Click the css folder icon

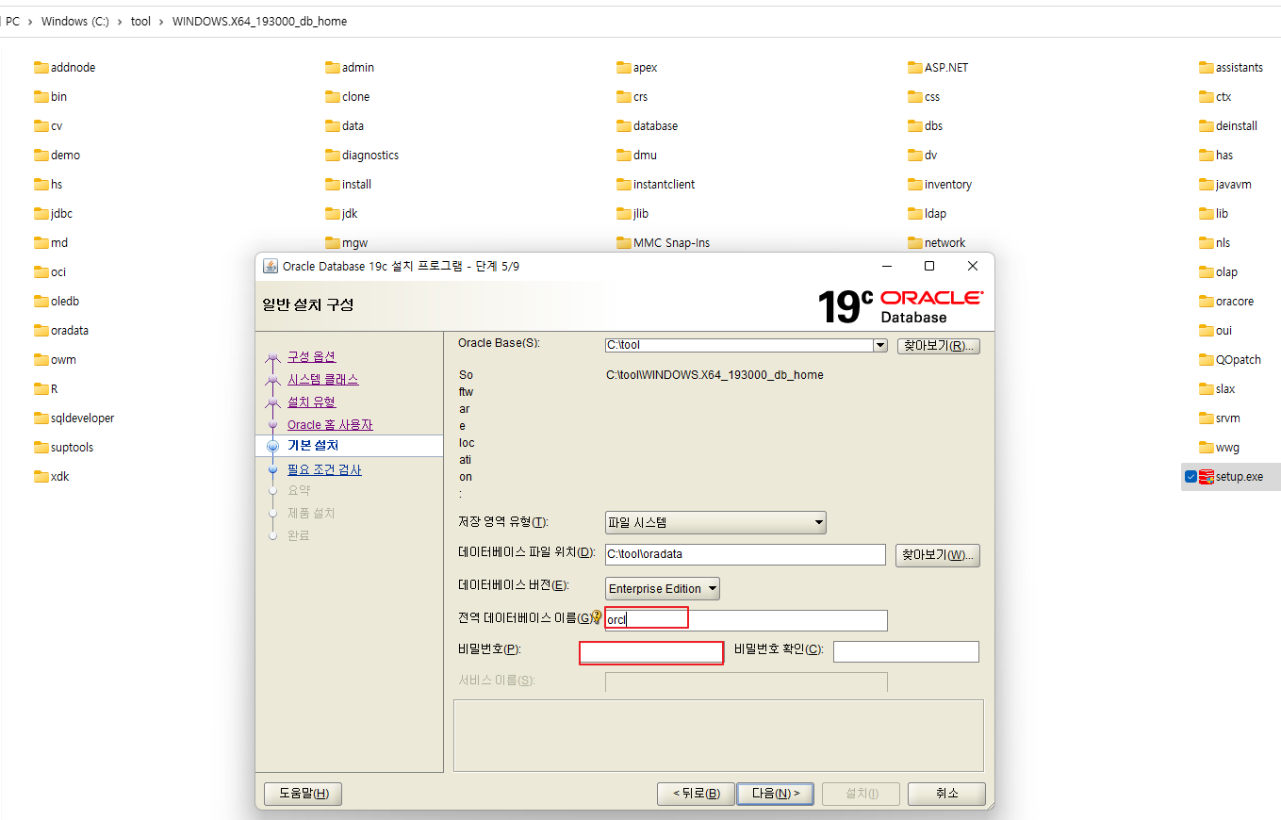pos(915,97)
